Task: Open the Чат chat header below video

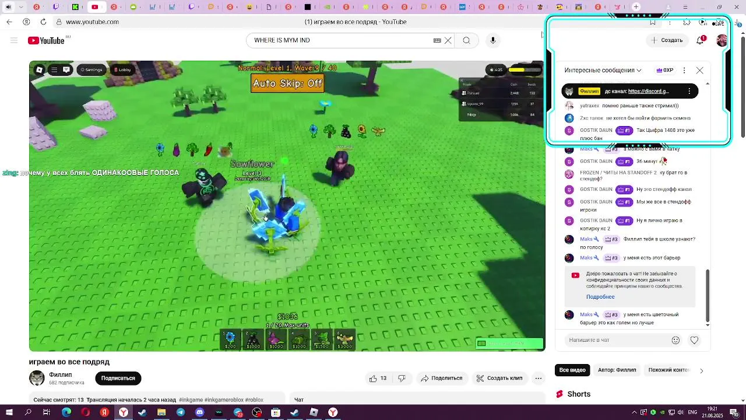Action: coord(299,400)
